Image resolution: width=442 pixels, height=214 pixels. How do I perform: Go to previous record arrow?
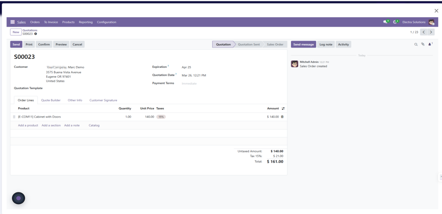tap(423, 32)
